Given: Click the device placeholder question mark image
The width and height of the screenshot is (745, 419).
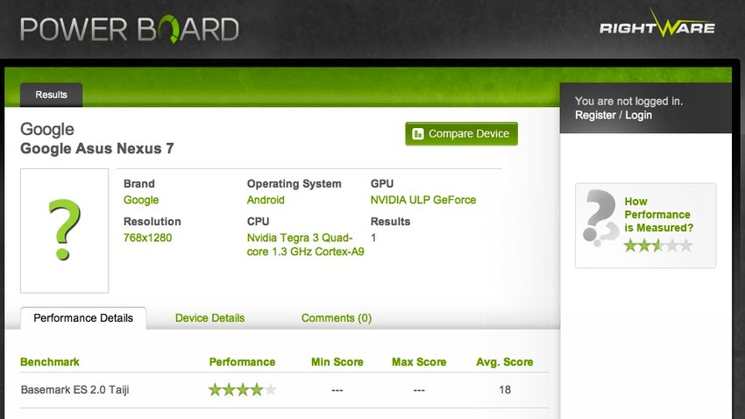Looking at the screenshot, I should pos(64,231).
